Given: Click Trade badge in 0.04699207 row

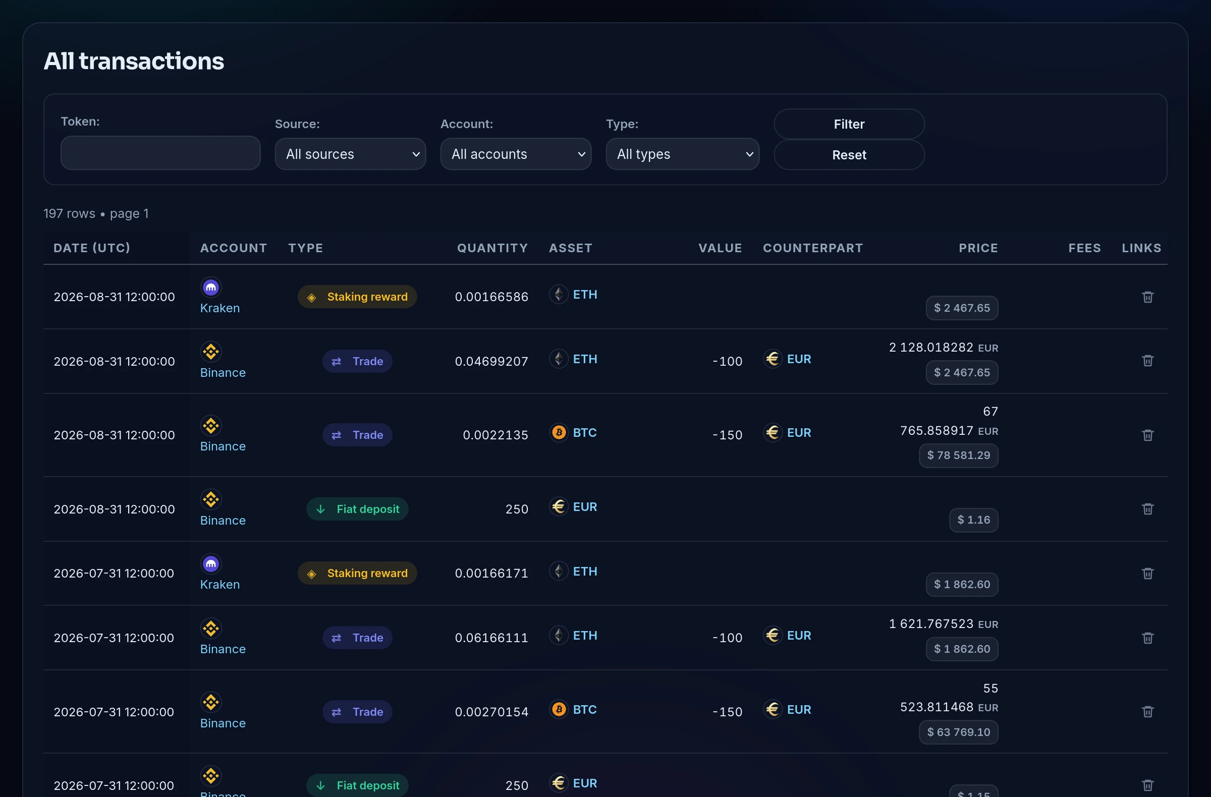Looking at the screenshot, I should (x=357, y=361).
